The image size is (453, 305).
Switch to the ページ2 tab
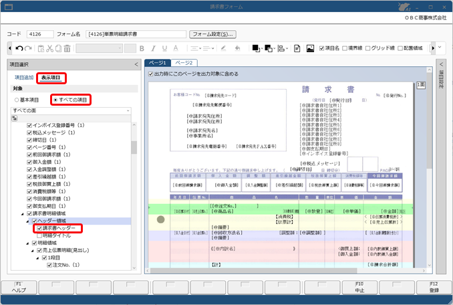point(184,63)
